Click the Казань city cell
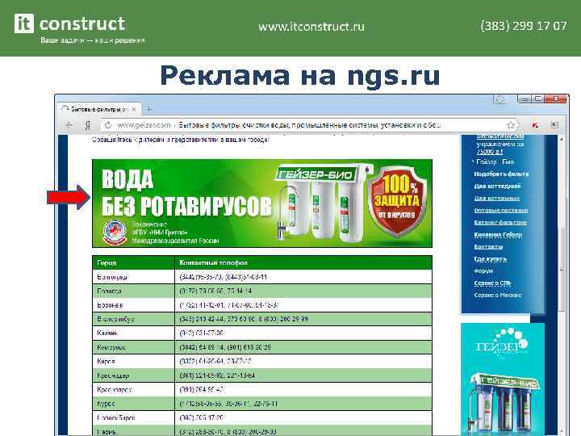The width and height of the screenshot is (581, 436). pyautogui.click(x=133, y=333)
